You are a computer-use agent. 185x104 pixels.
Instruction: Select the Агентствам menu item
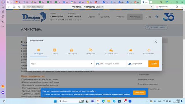pyautogui.click(x=135, y=17)
